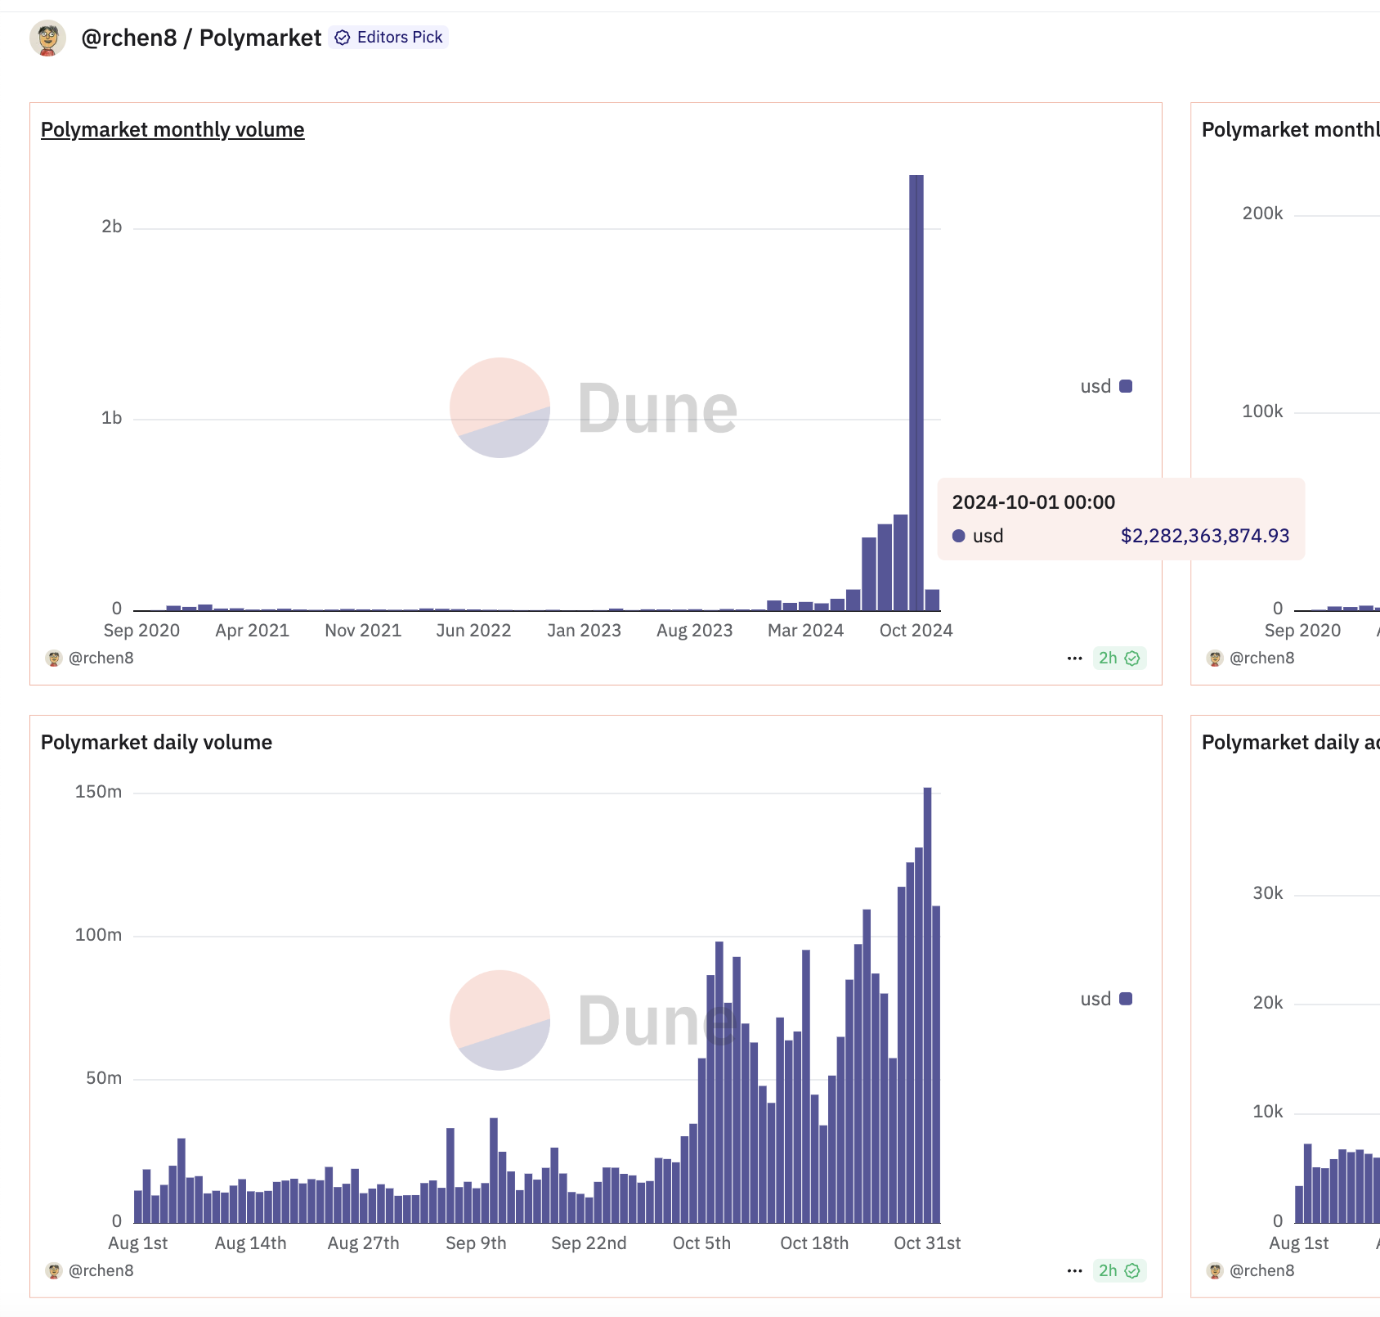Click the author avatar under the monthly volume chart
The width and height of the screenshot is (1380, 1317).
pyautogui.click(x=54, y=658)
